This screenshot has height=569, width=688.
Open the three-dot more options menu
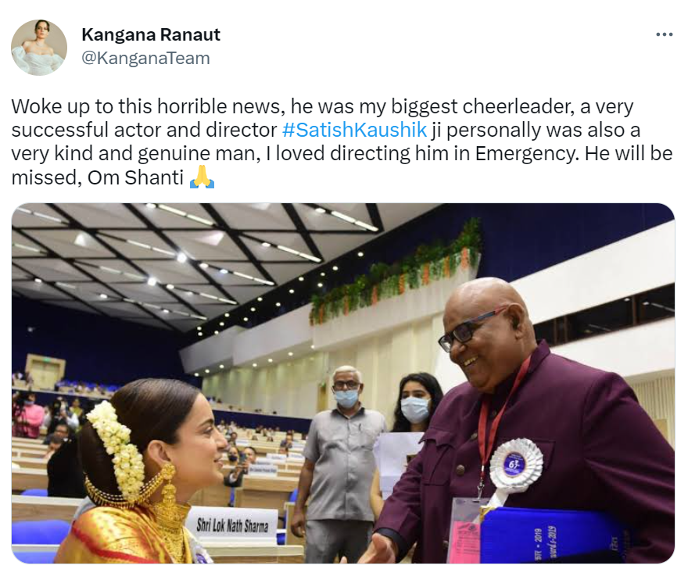tap(664, 34)
